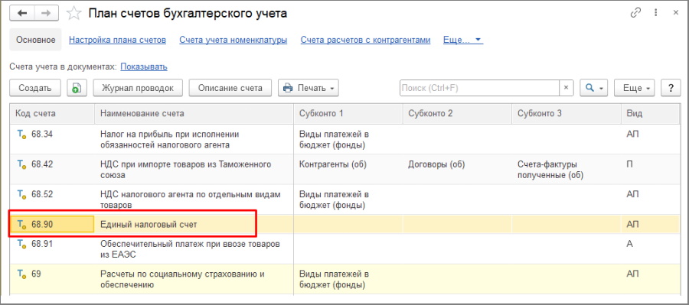Screen dimensions: 689x305
Task: Click Виды платежей cell in row 68.34
Action: [348, 140]
